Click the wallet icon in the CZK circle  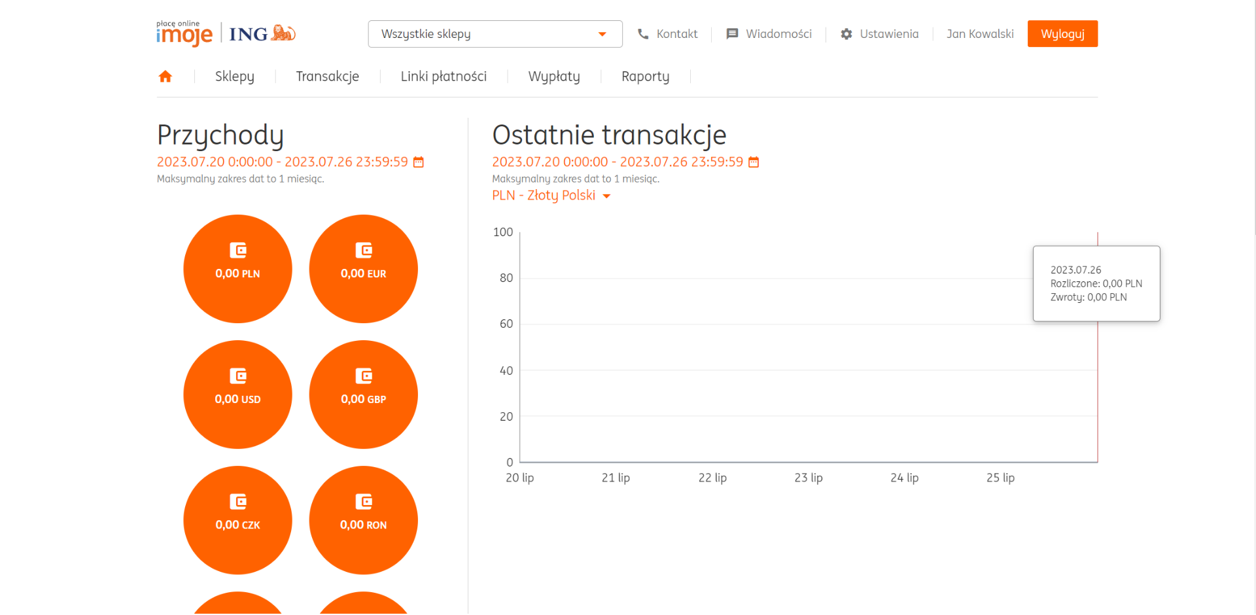(x=238, y=501)
